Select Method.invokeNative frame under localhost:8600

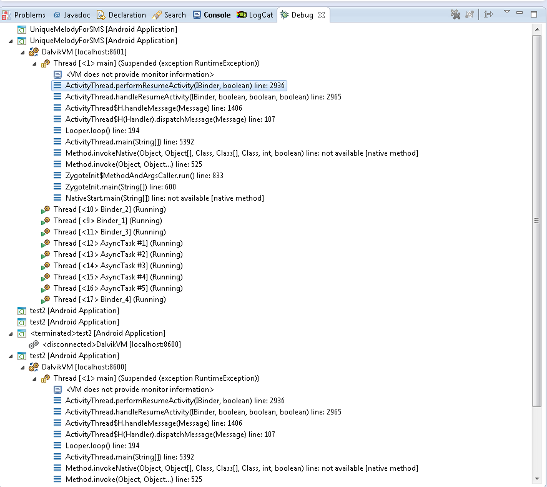point(242,468)
